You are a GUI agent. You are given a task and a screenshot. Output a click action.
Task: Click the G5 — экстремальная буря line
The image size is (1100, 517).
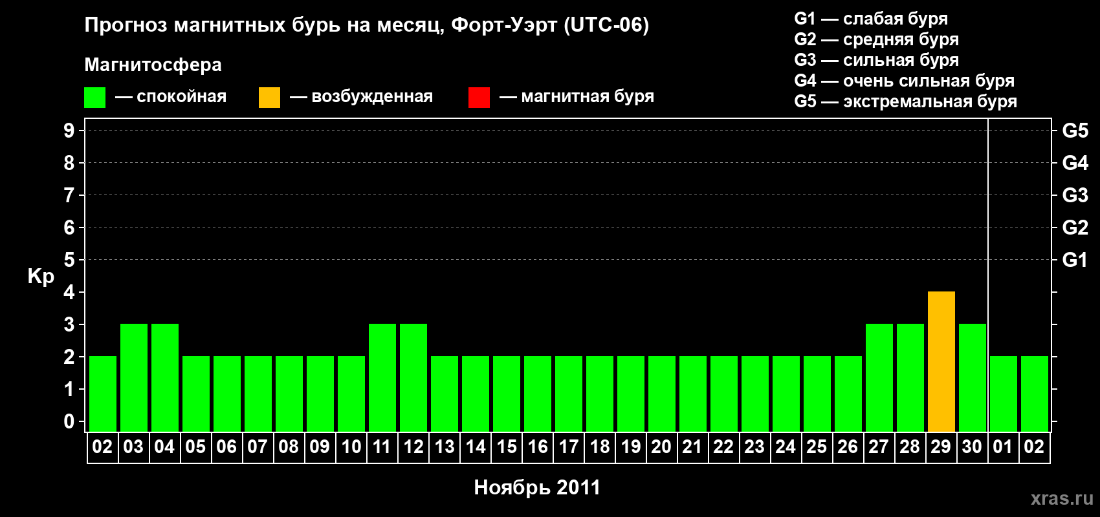tap(906, 102)
